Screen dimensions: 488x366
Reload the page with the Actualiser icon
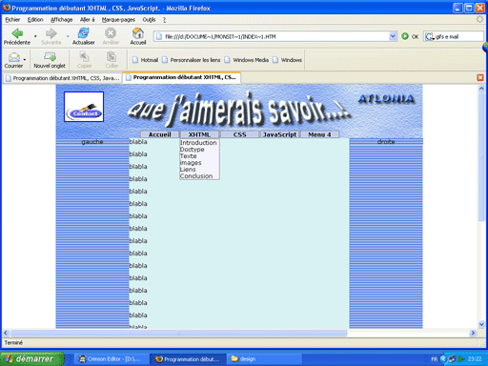click(84, 33)
